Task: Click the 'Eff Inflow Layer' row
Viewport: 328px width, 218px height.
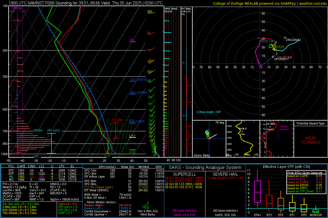Action: click(124, 177)
